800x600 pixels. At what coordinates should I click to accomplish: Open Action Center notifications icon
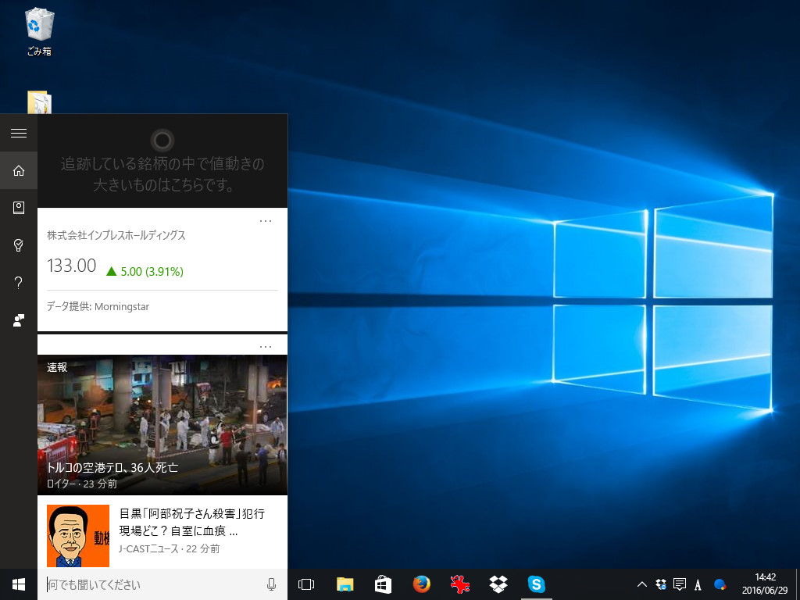pyautogui.click(x=680, y=584)
